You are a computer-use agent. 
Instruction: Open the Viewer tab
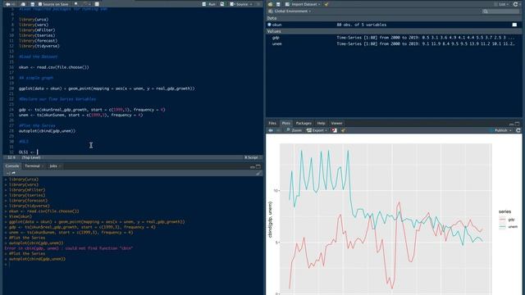[x=336, y=123]
